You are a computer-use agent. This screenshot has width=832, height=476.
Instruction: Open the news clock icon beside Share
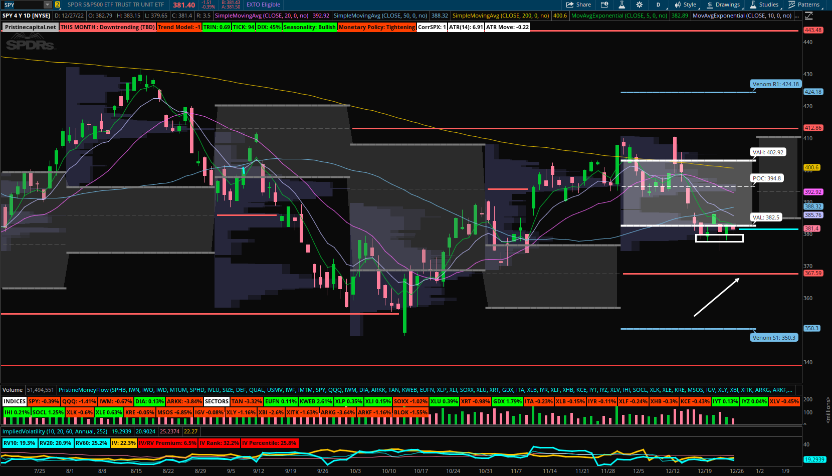coord(604,5)
